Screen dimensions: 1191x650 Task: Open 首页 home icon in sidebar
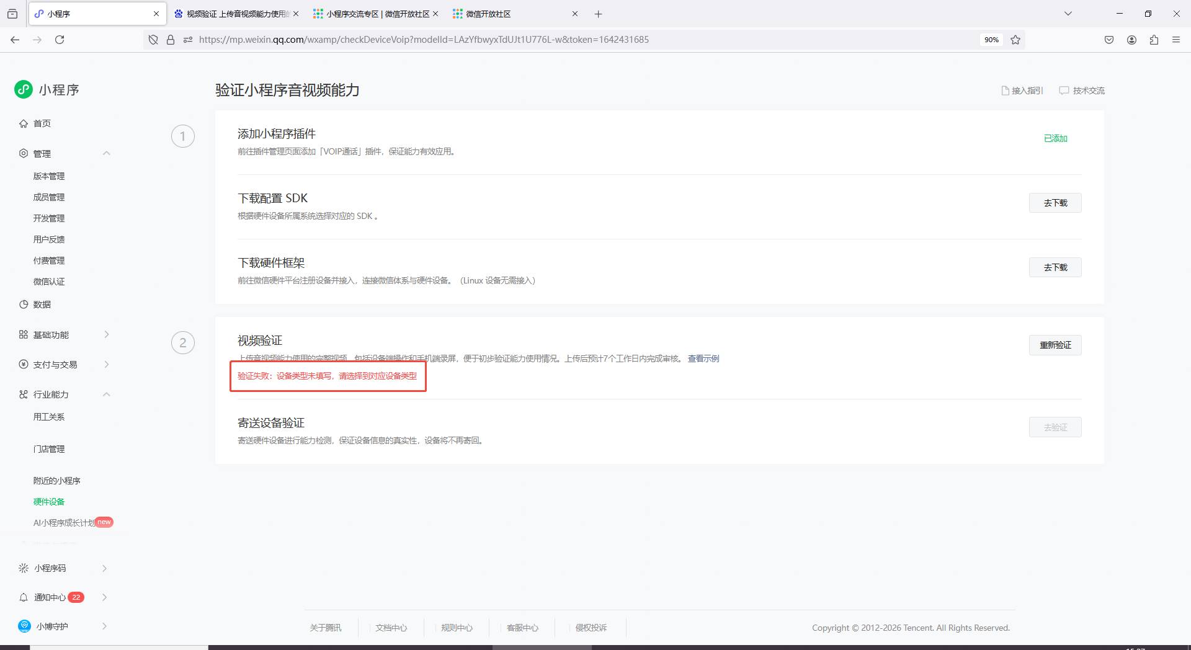[24, 123]
